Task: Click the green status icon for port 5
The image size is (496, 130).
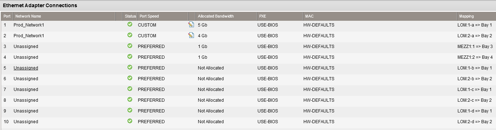Action: coord(130,67)
